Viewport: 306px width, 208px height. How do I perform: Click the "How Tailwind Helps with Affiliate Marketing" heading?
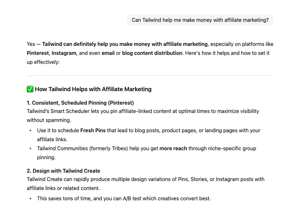pos(93,89)
